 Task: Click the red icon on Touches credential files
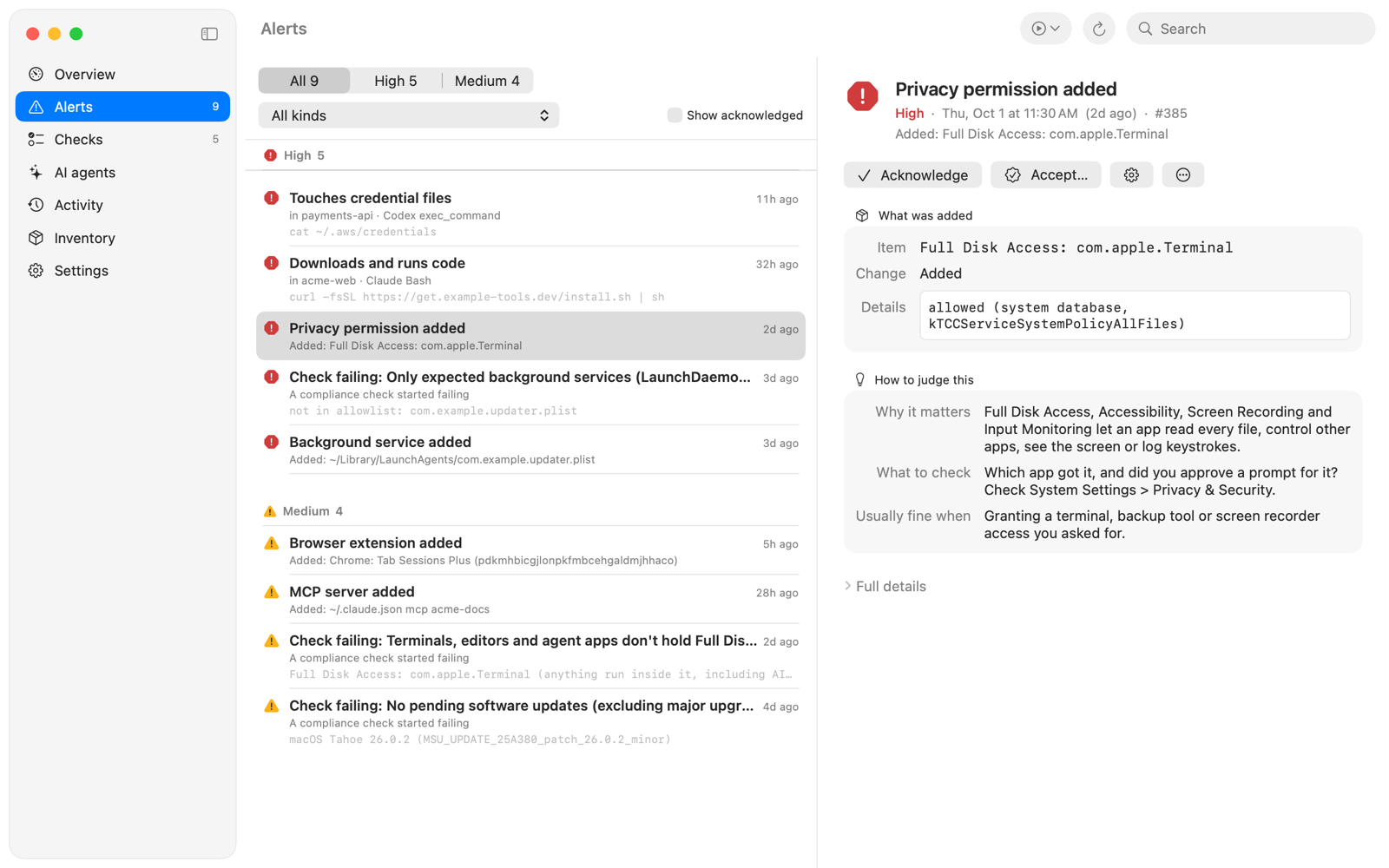click(272, 198)
